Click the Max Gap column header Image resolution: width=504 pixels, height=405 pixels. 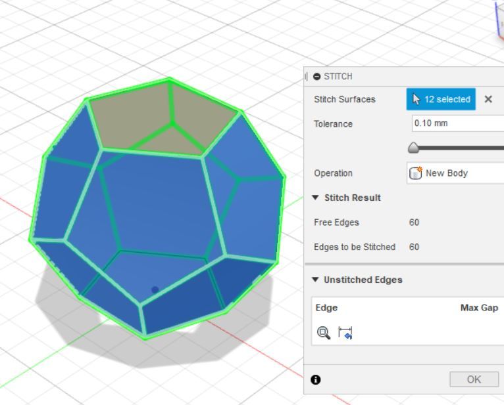pos(479,308)
